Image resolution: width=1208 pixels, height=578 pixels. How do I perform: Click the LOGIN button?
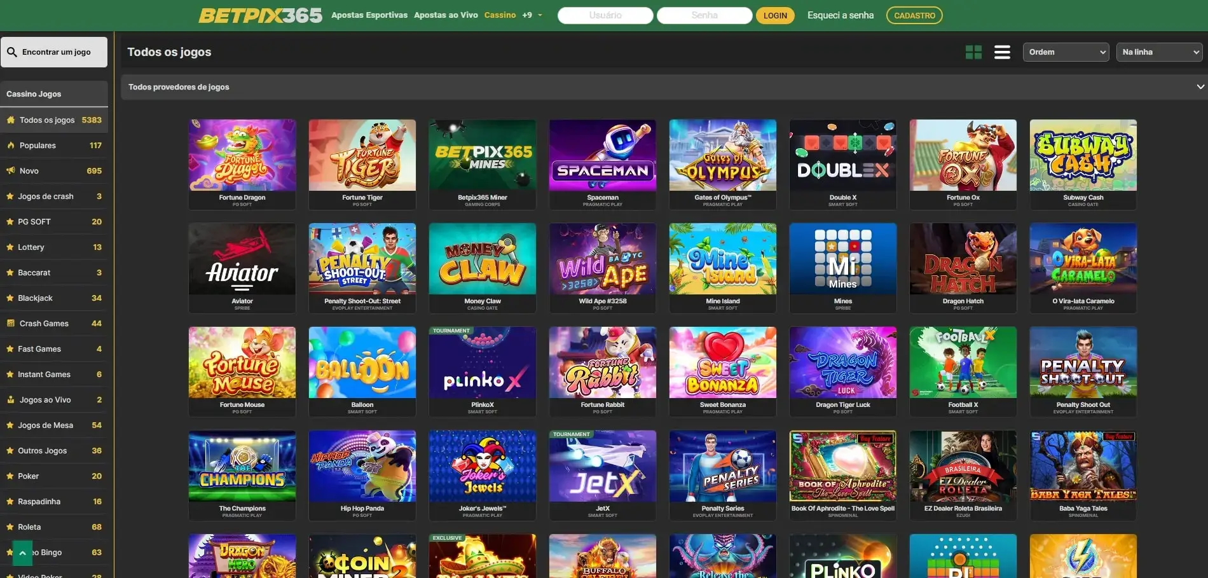click(x=775, y=15)
